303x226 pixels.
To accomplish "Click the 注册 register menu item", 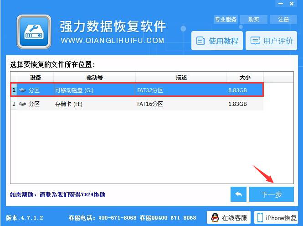I will pos(283,19).
